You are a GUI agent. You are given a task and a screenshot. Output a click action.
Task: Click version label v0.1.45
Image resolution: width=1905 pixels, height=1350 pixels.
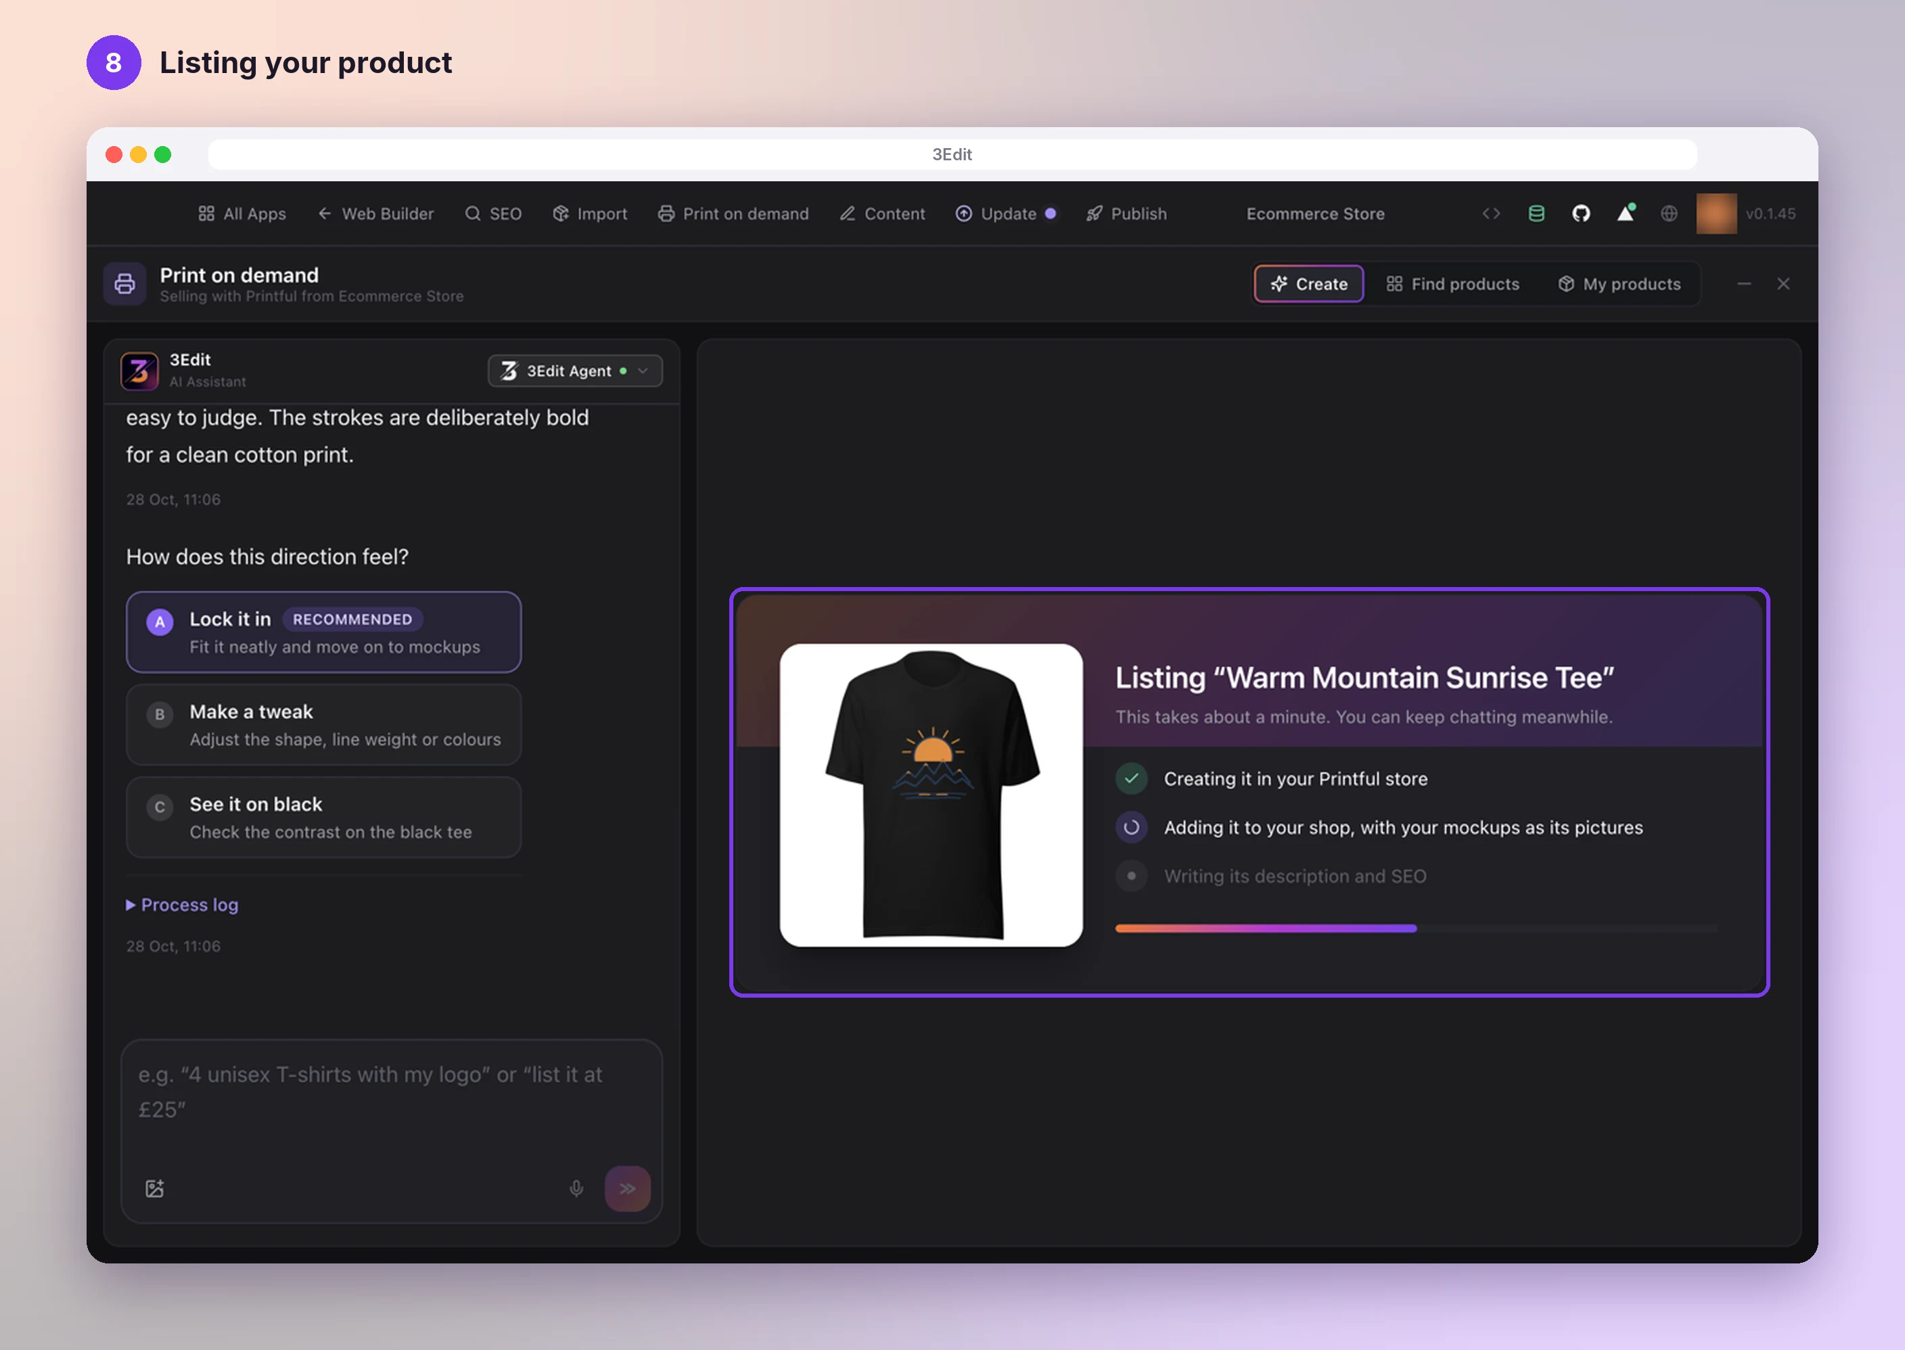[1770, 214]
